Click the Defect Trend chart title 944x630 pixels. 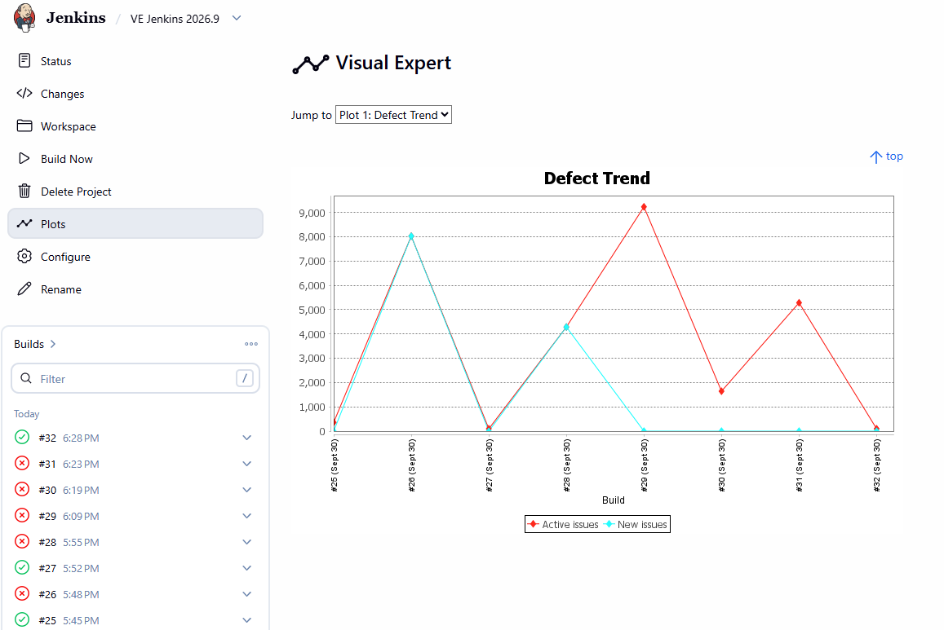(596, 178)
